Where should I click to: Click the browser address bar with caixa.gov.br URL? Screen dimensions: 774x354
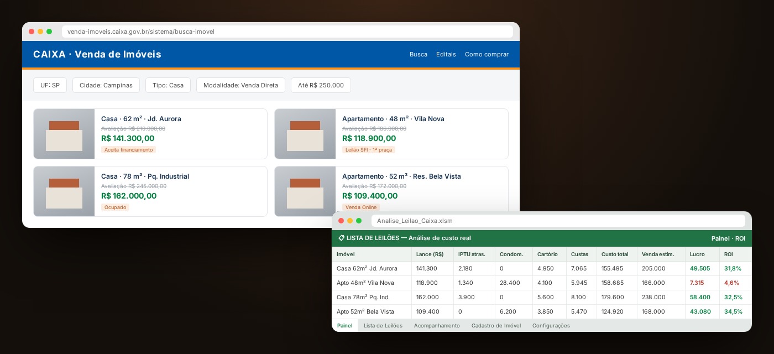click(x=287, y=32)
